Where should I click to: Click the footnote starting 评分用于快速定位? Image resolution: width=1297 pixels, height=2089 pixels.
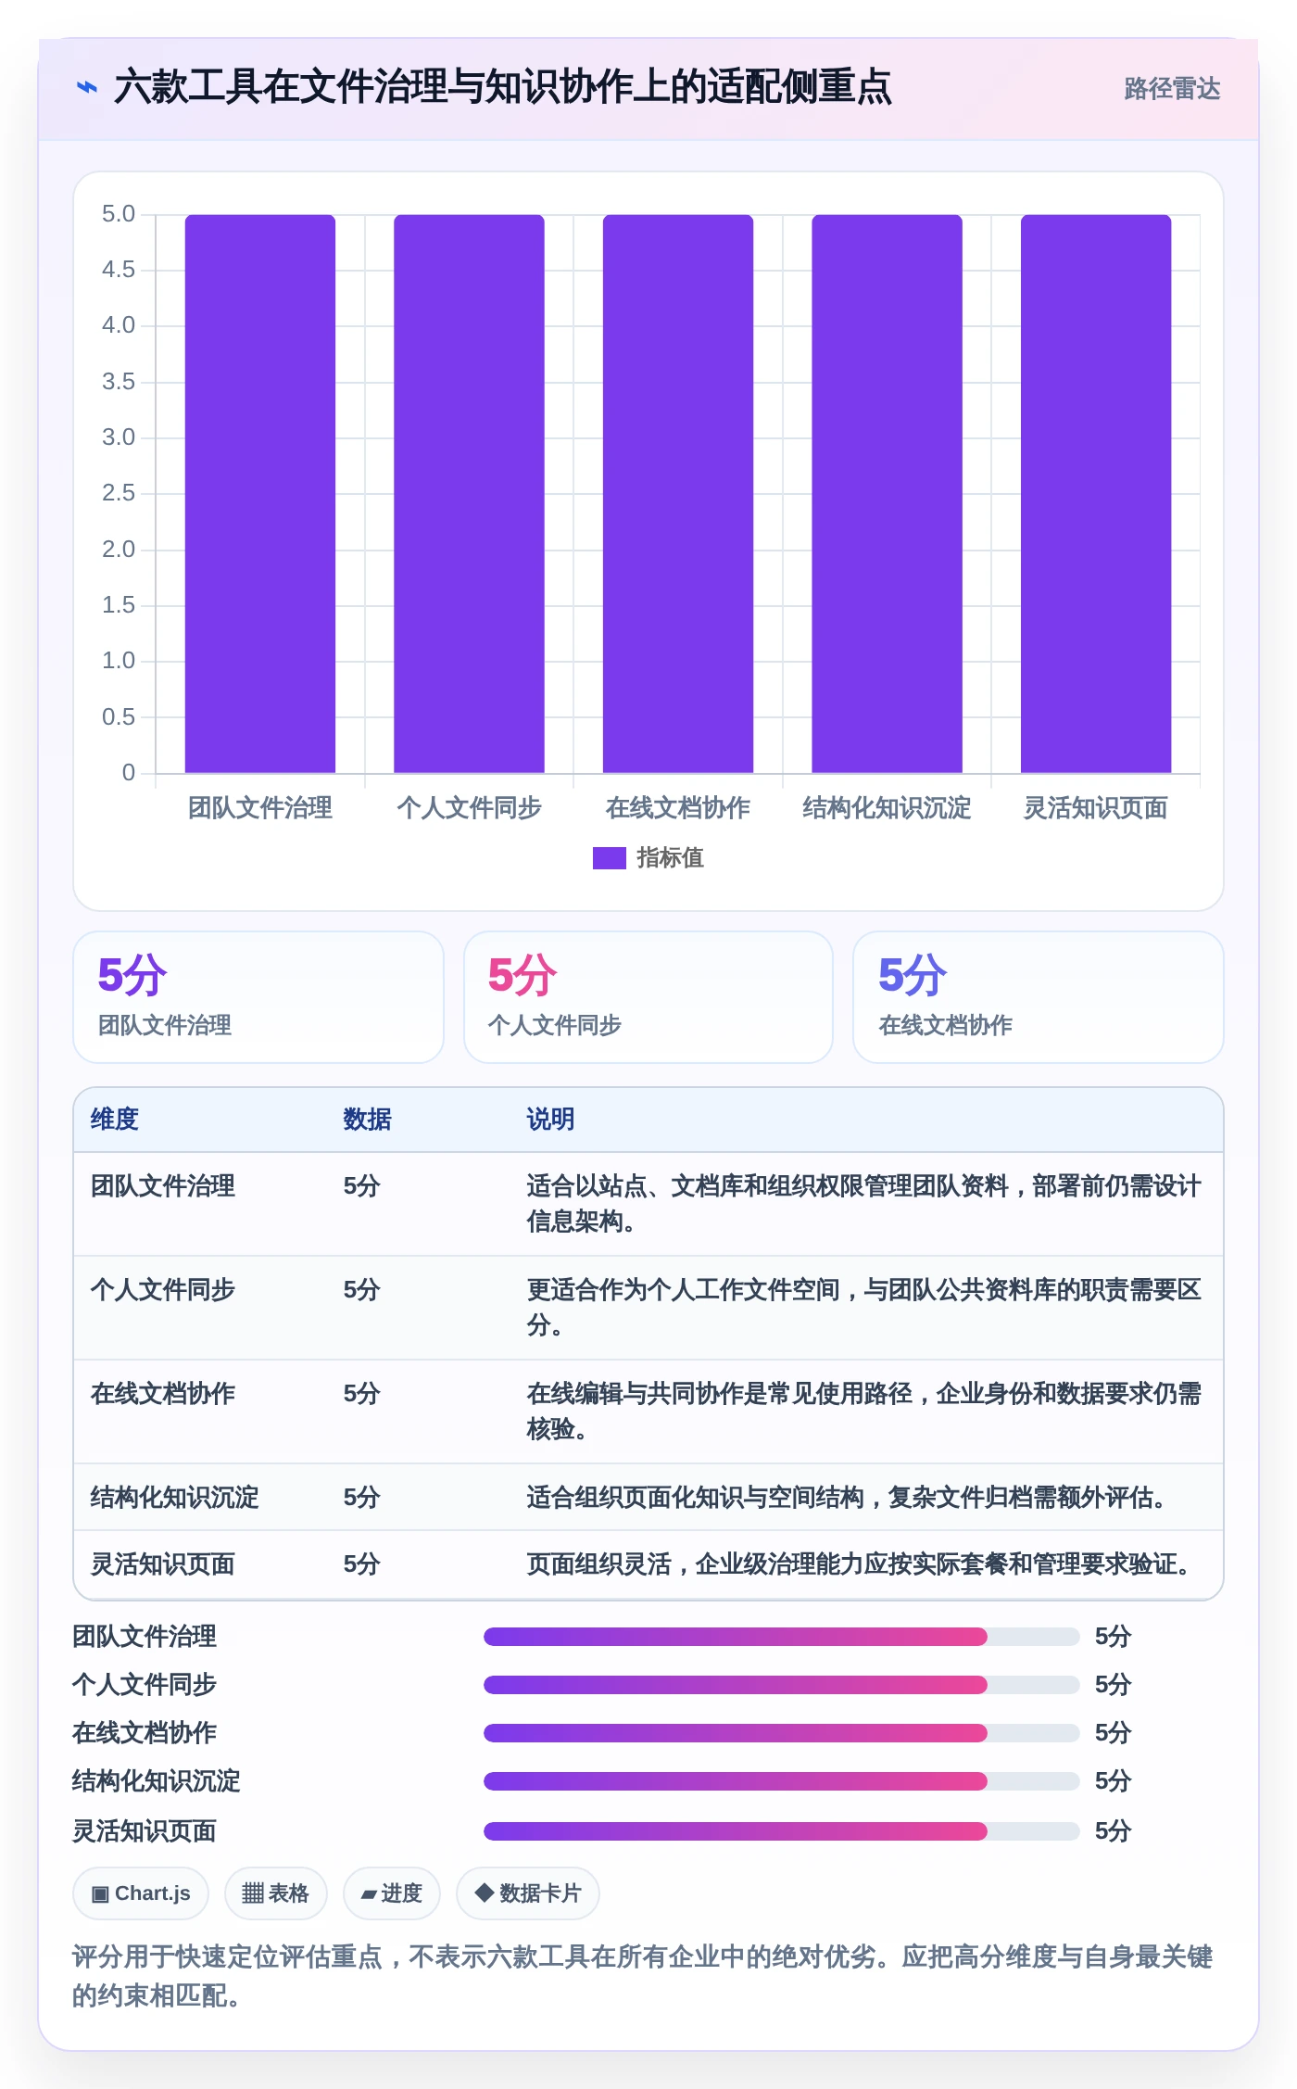tap(643, 1976)
